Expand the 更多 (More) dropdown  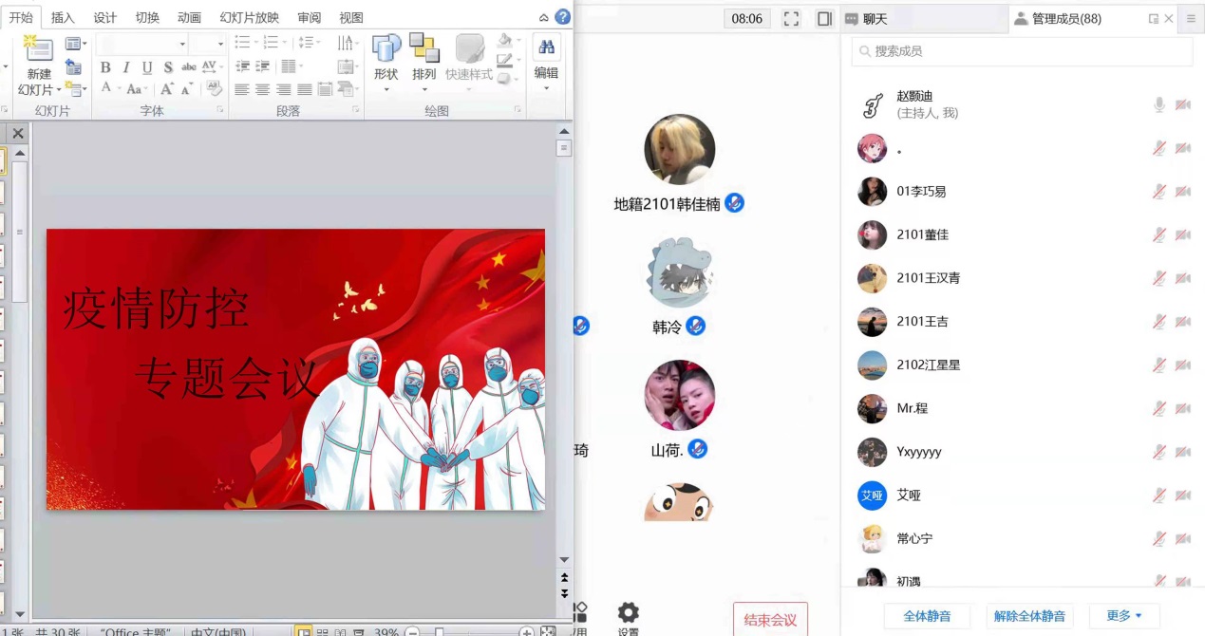pyautogui.click(x=1124, y=616)
